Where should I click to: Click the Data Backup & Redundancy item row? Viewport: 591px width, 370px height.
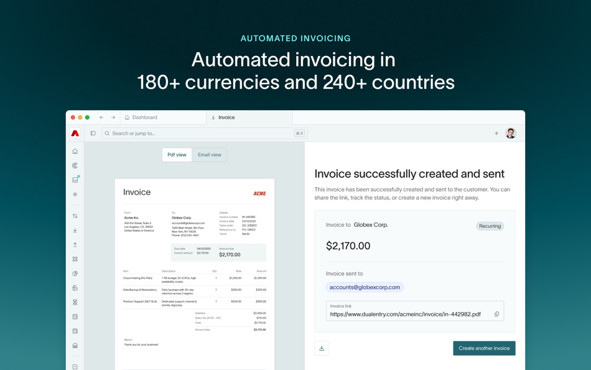(x=195, y=292)
